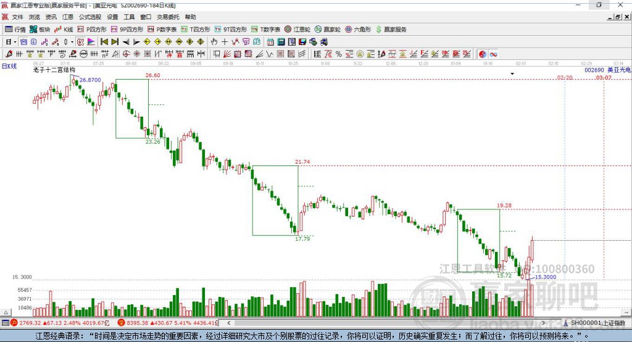Open the calendar date icon
The image size is (632, 342).
click(x=270, y=42)
